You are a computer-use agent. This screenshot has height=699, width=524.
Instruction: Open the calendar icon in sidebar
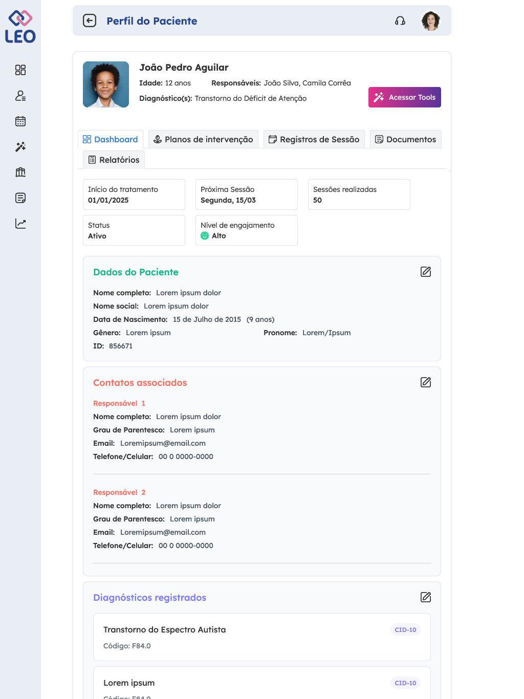click(x=20, y=121)
